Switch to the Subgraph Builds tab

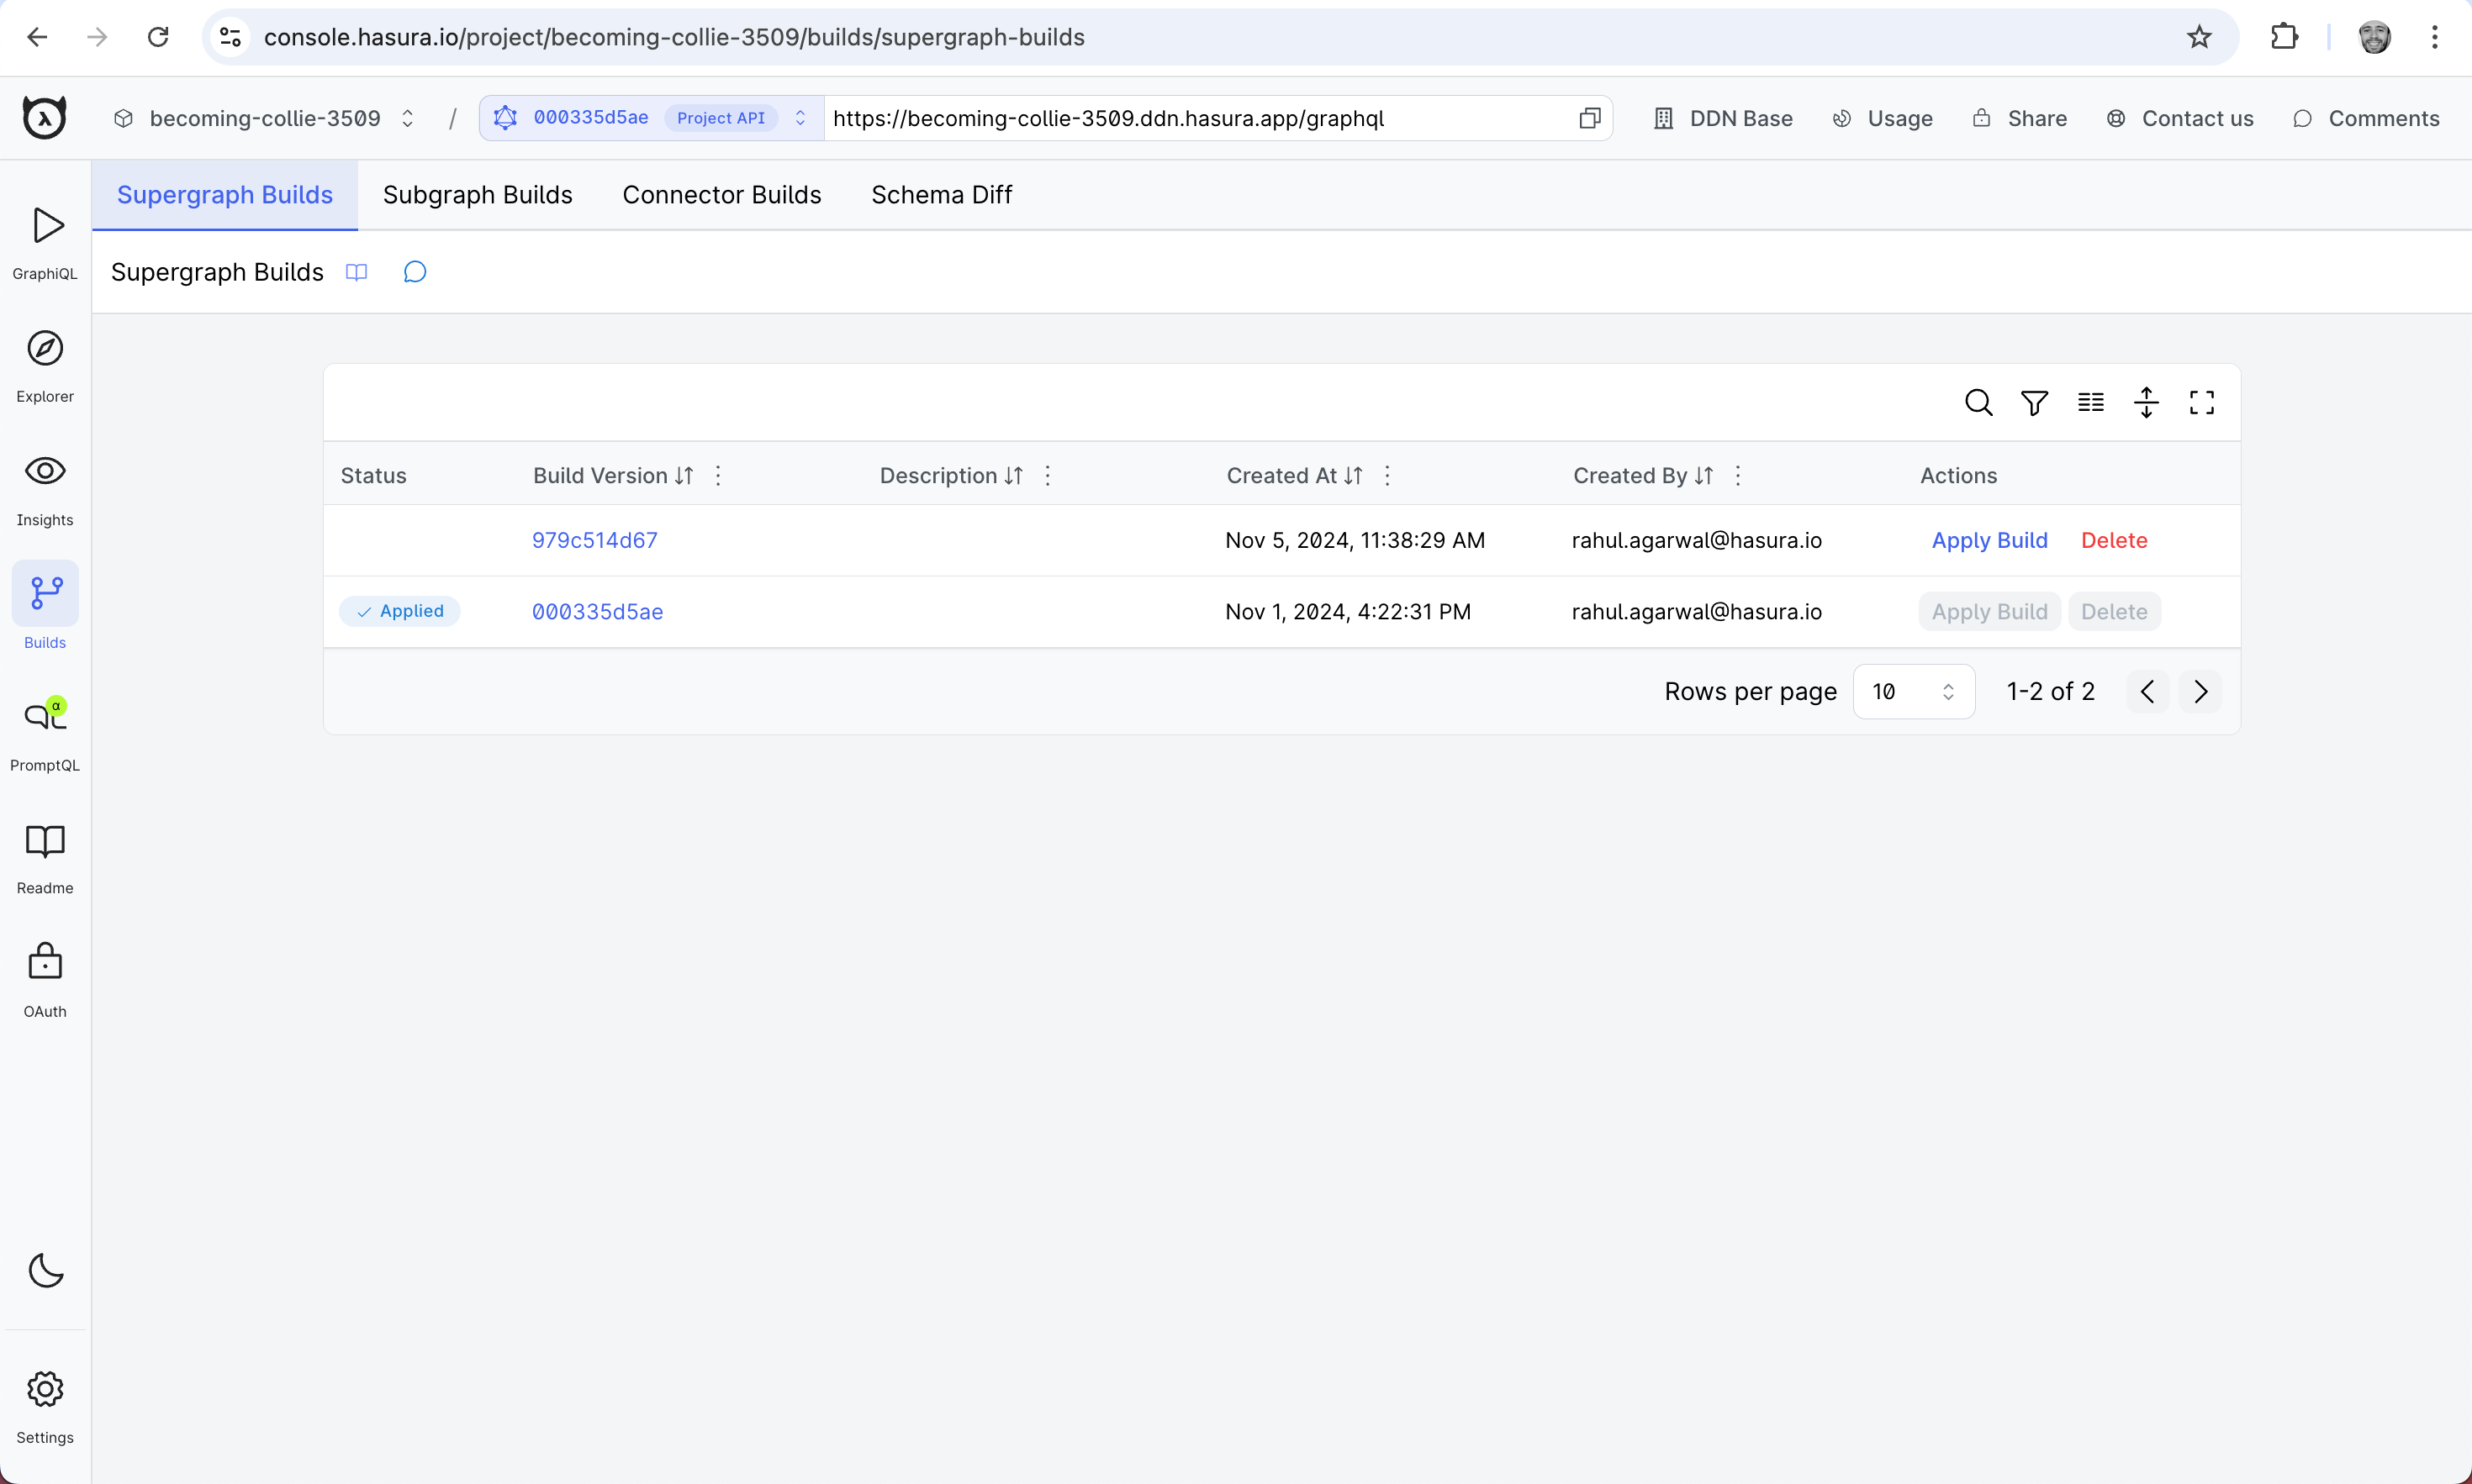(478, 195)
